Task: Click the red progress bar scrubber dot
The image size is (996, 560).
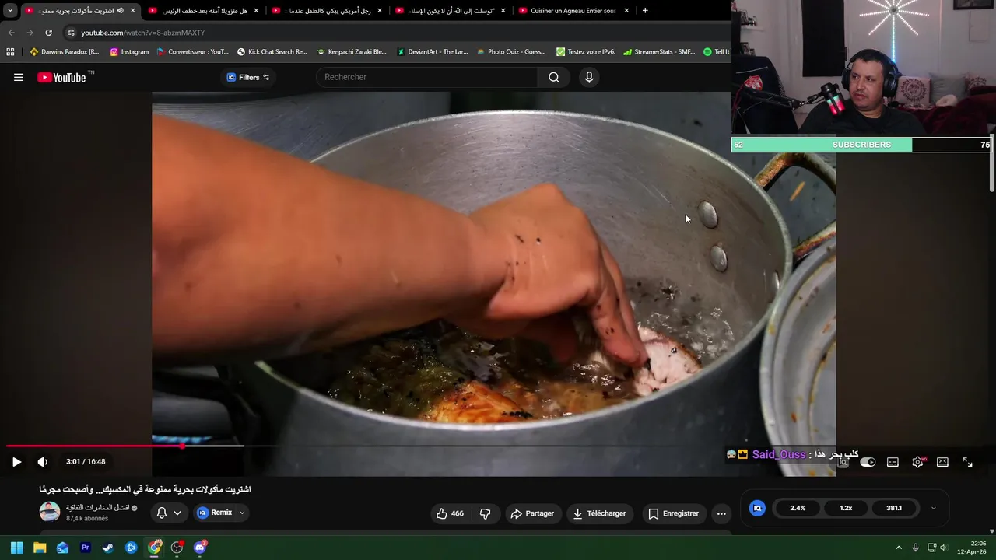Action: pyautogui.click(x=182, y=446)
